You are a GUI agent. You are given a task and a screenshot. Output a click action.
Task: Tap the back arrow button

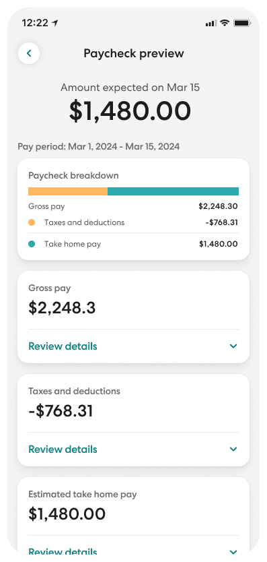(29, 53)
